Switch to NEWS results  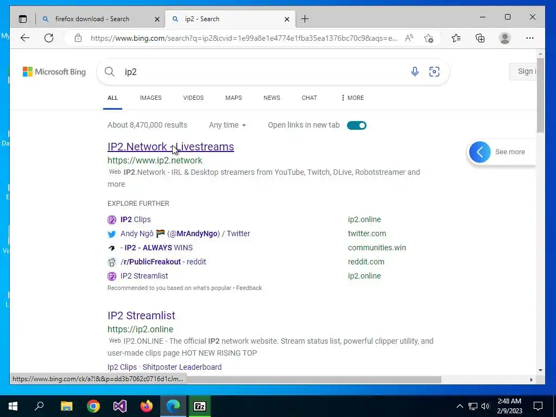(x=271, y=98)
